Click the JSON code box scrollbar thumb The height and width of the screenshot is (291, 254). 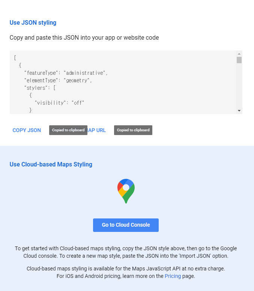tap(239, 60)
